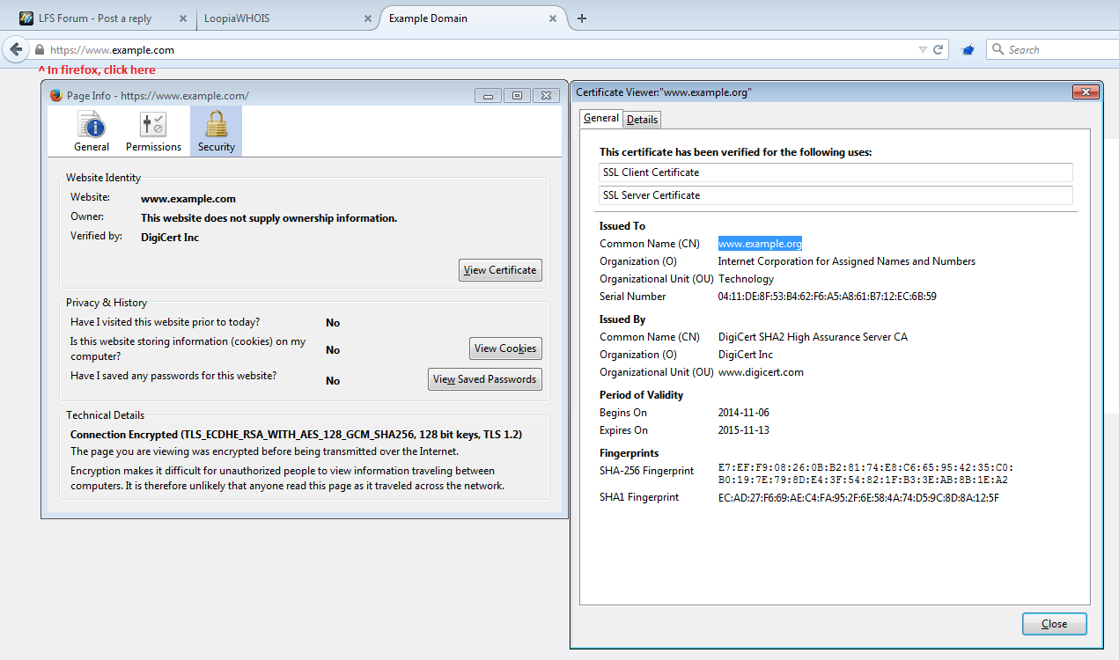Close the LoopiaWHOIS tab
This screenshot has width=1119, height=660.
coord(367,18)
